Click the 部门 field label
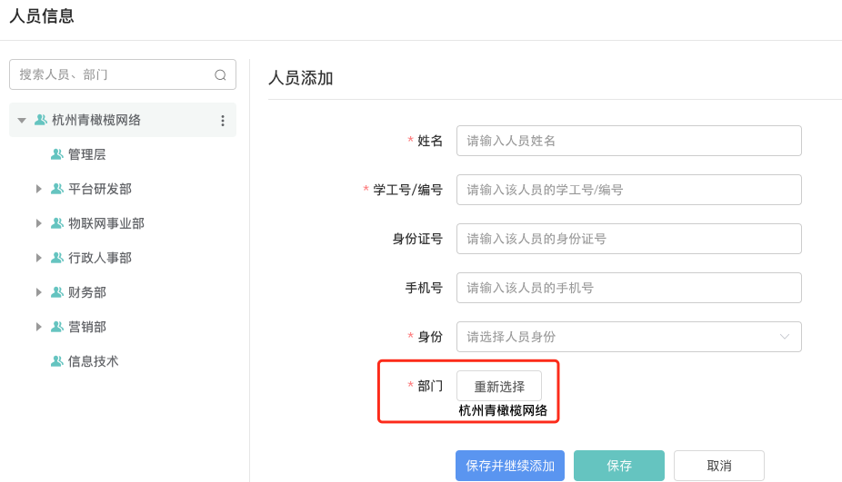Screen dimensions: 842x482 coord(430,386)
